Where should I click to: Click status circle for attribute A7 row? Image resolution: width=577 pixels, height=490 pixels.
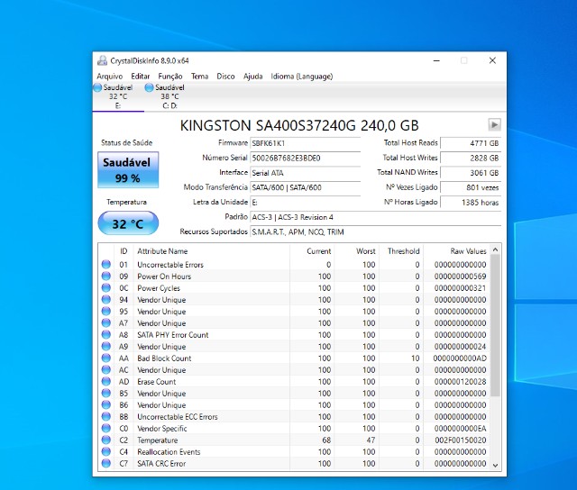(x=106, y=322)
